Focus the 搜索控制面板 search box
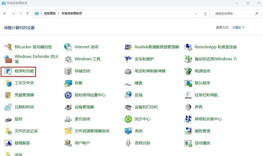This screenshot has width=263, height=156. pyautogui.click(x=237, y=14)
